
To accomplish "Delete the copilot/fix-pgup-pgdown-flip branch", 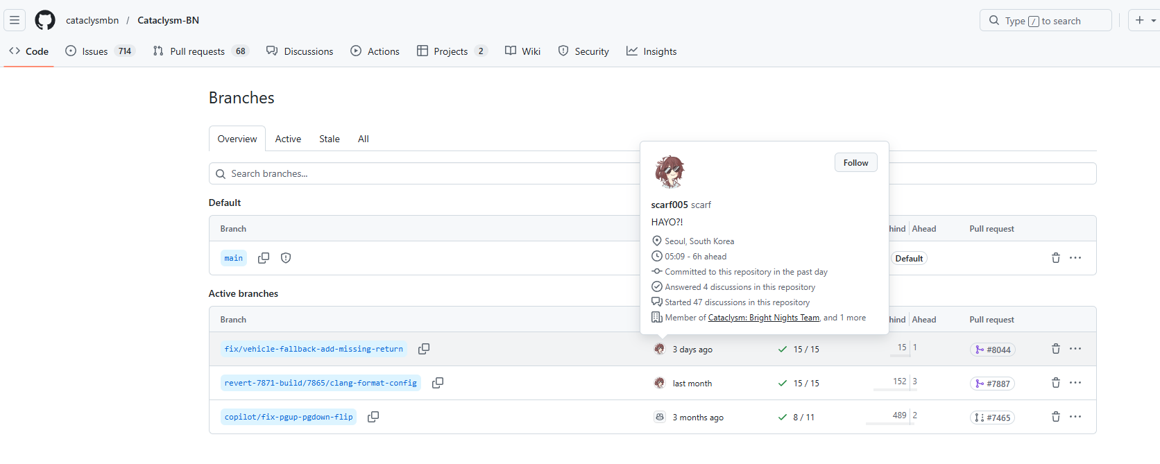I will tap(1056, 417).
